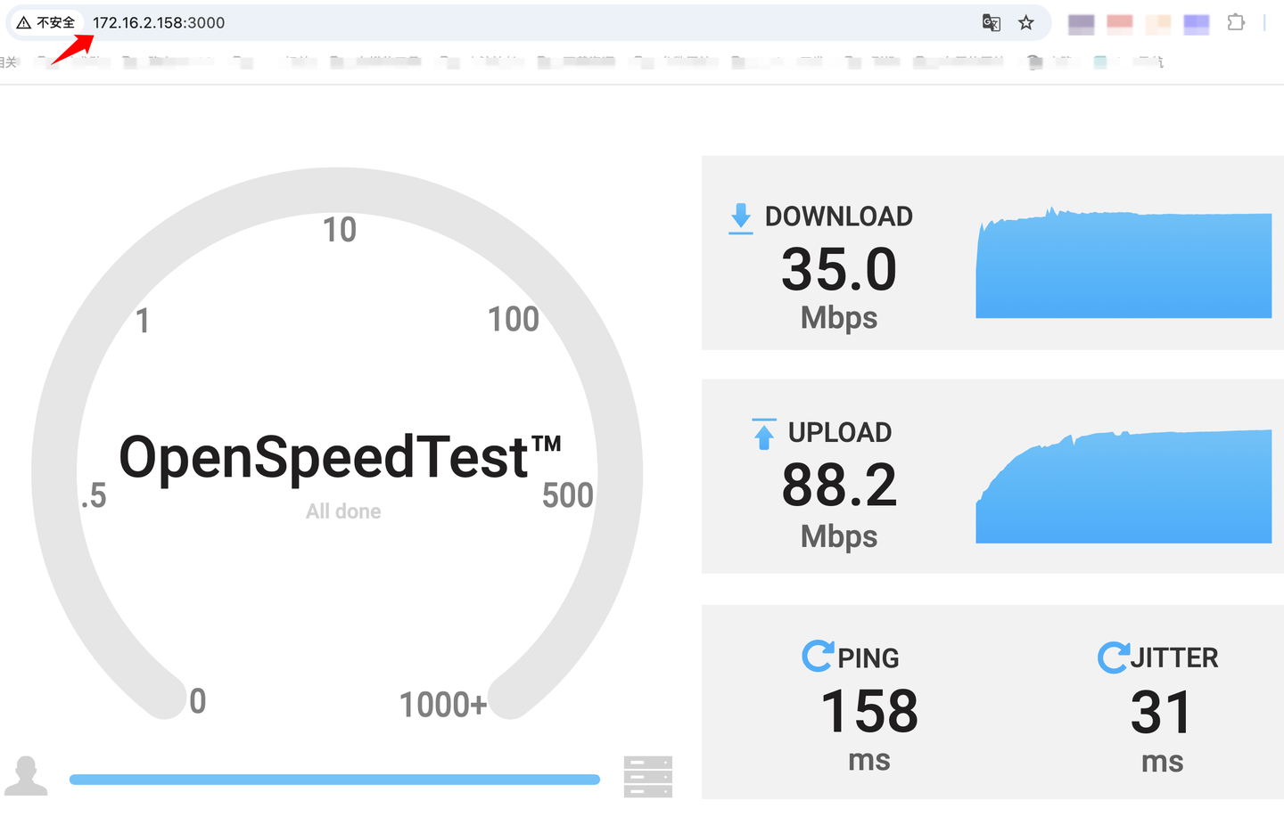Click the circular arrow icon beside JITTER
The height and width of the screenshot is (817, 1284).
[x=1113, y=658]
